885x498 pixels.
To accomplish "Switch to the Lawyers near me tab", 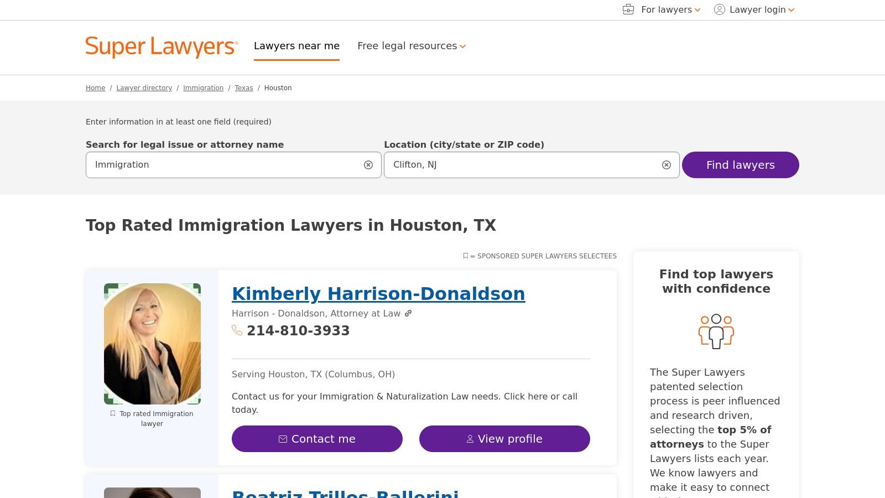I will 296,46.
